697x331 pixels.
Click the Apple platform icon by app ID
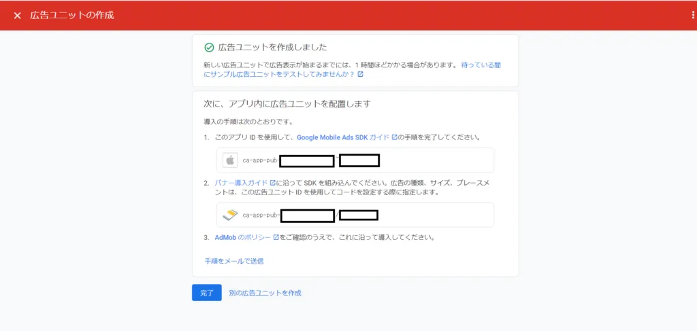coord(230,160)
